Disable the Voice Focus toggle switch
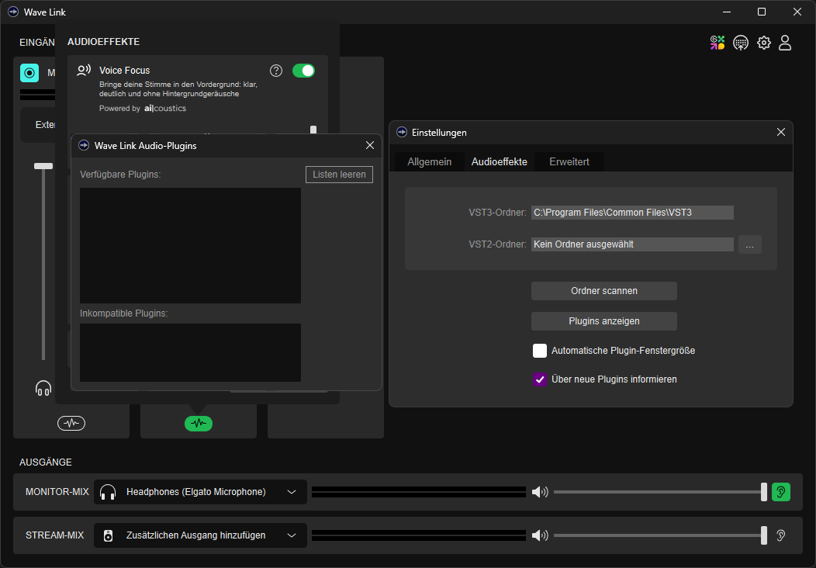Viewport: 816px width, 568px height. coord(303,71)
